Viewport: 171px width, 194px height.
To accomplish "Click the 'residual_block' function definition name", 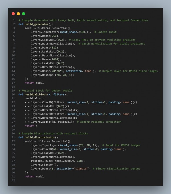I will point(36,94).
